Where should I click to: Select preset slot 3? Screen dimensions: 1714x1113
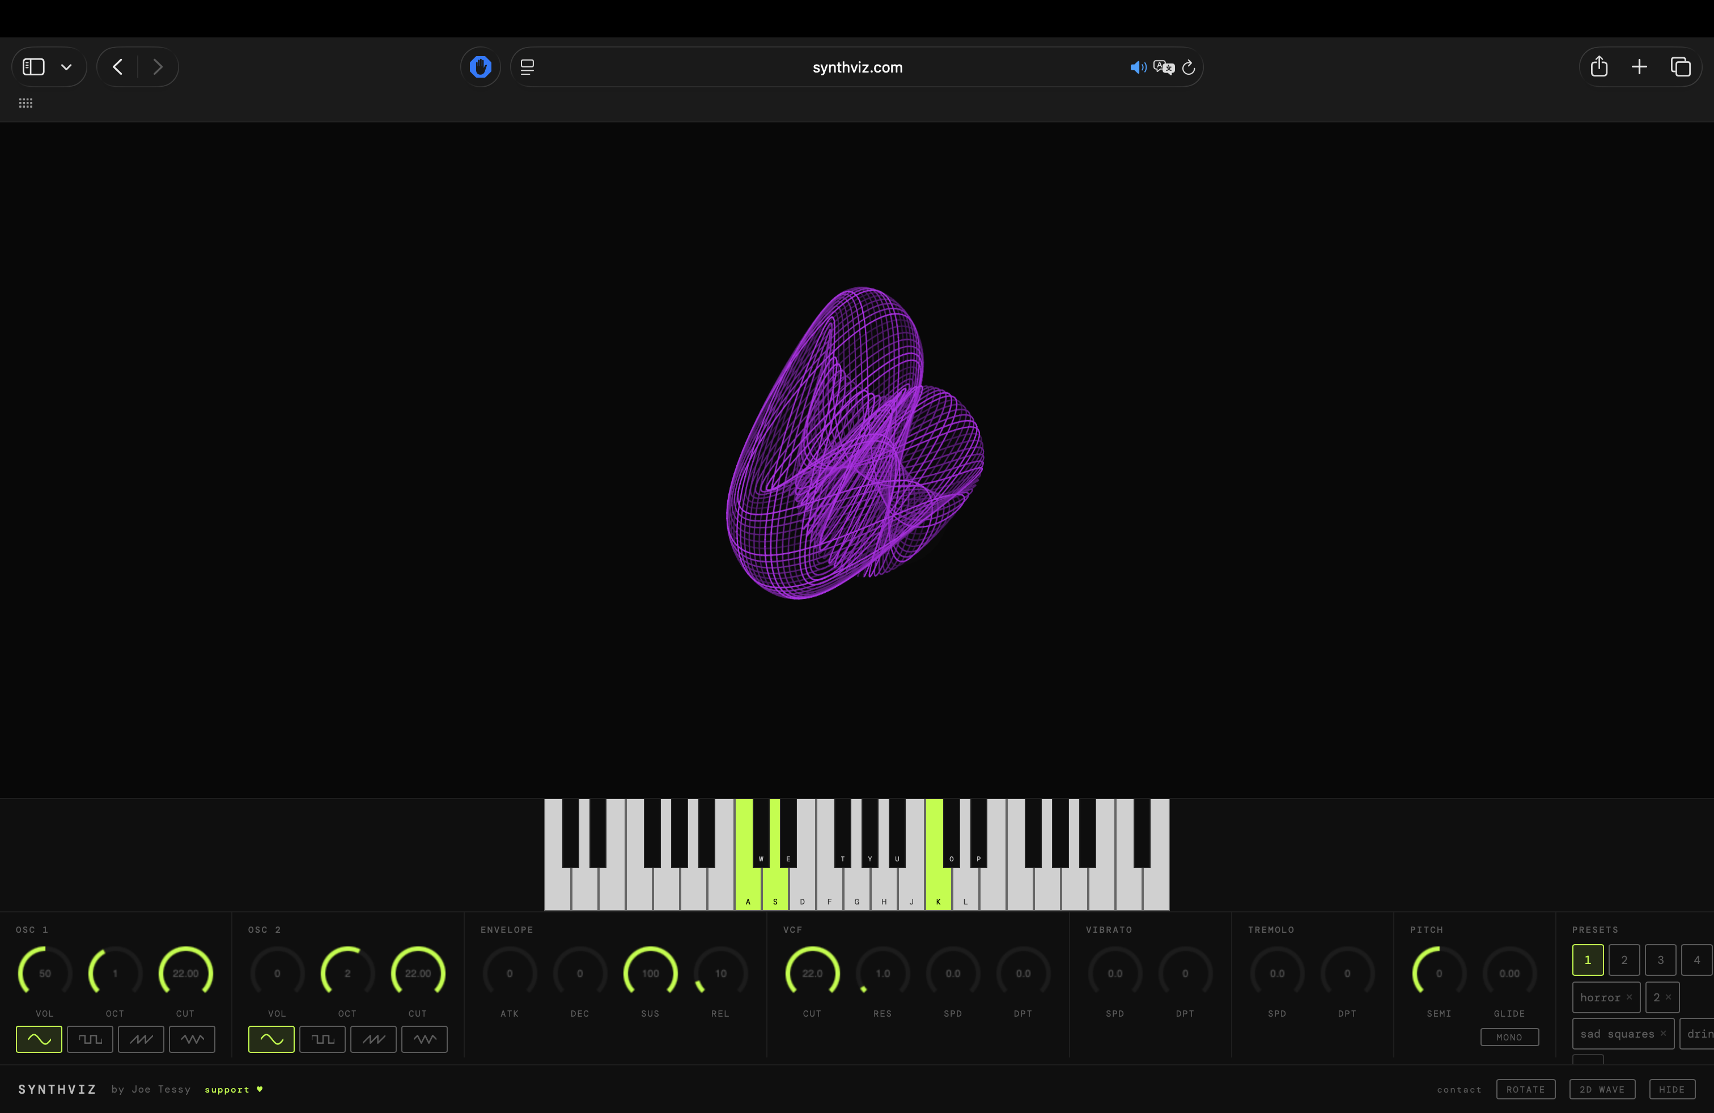[1661, 959]
